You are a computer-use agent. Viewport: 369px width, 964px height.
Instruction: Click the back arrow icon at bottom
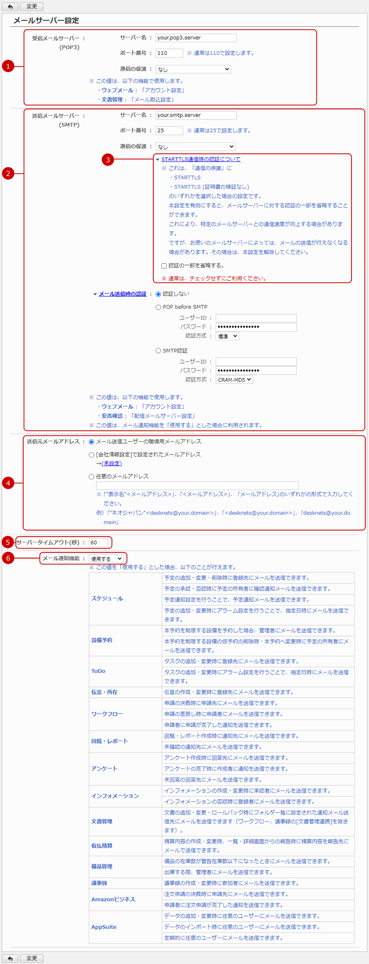click(10, 958)
